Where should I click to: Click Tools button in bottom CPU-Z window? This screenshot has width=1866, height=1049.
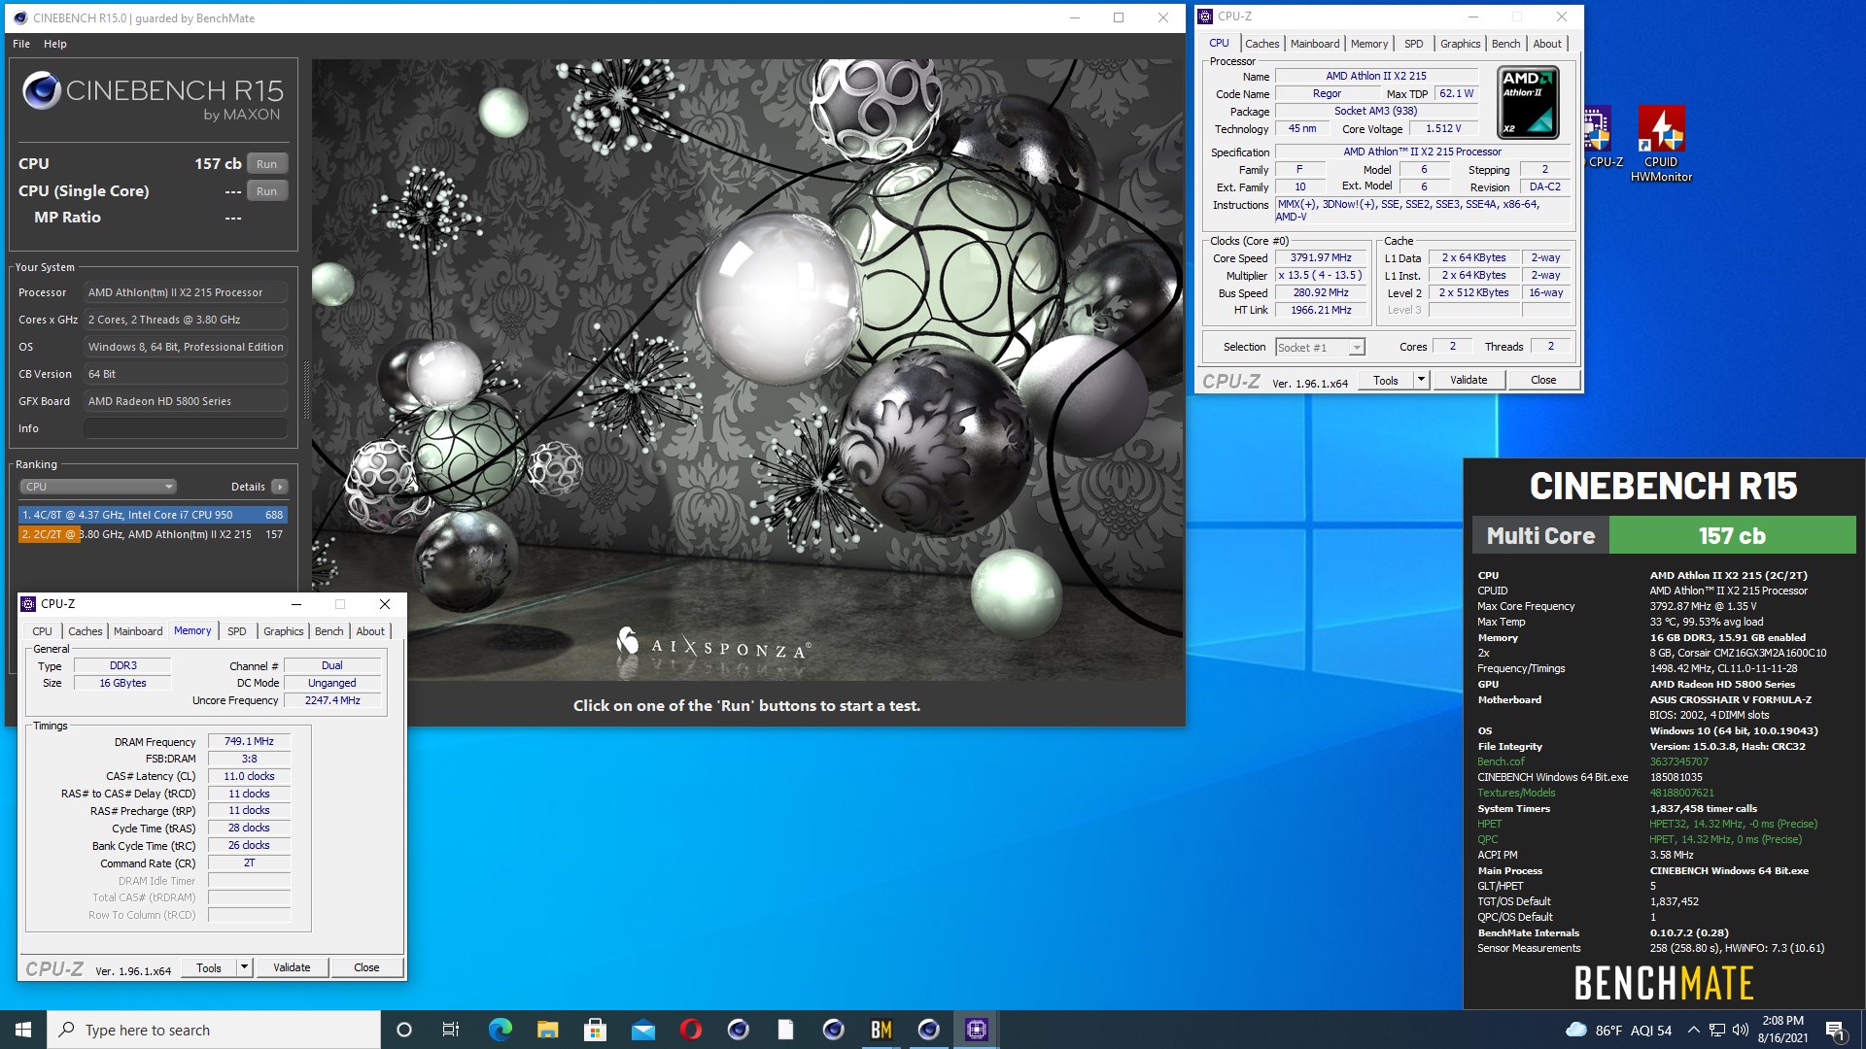pos(209,968)
